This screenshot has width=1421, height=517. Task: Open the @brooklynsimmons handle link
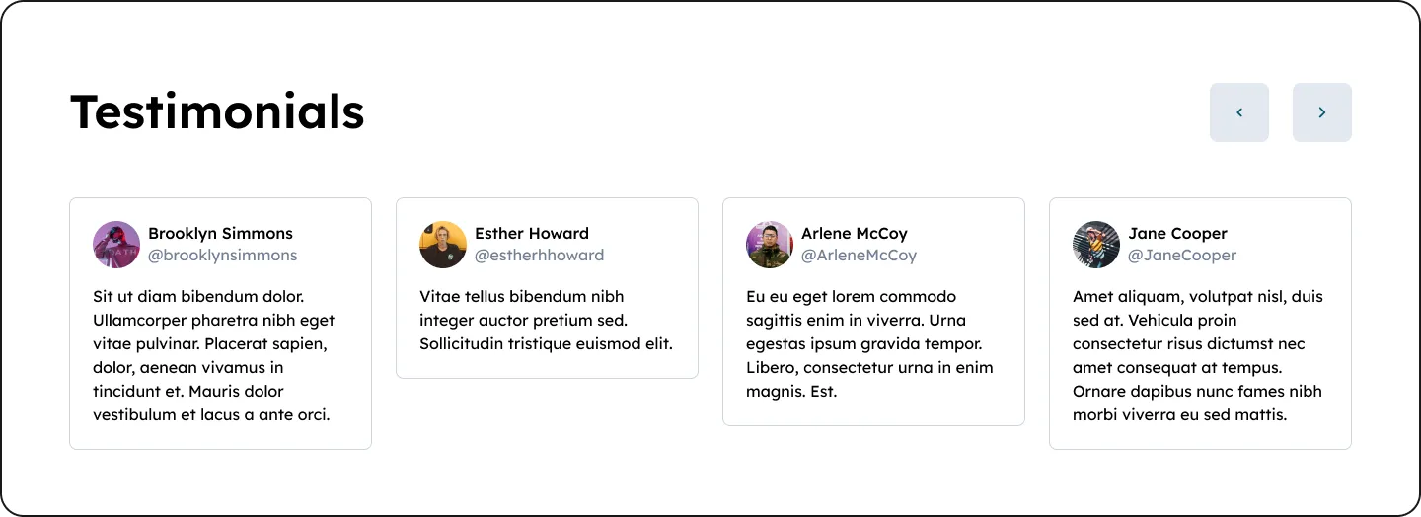coord(222,256)
